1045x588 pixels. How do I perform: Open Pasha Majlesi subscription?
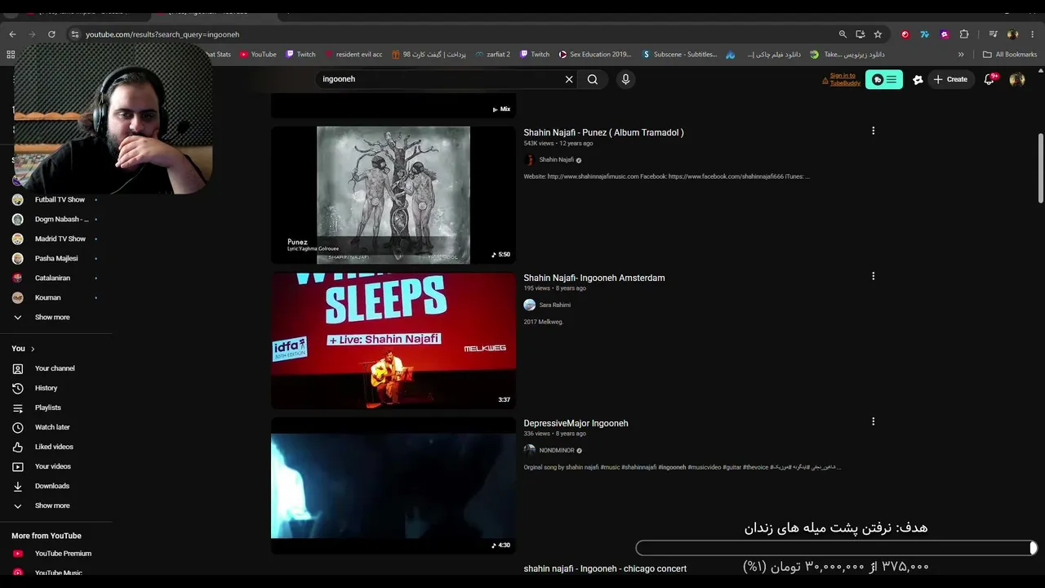pyautogui.click(x=56, y=259)
